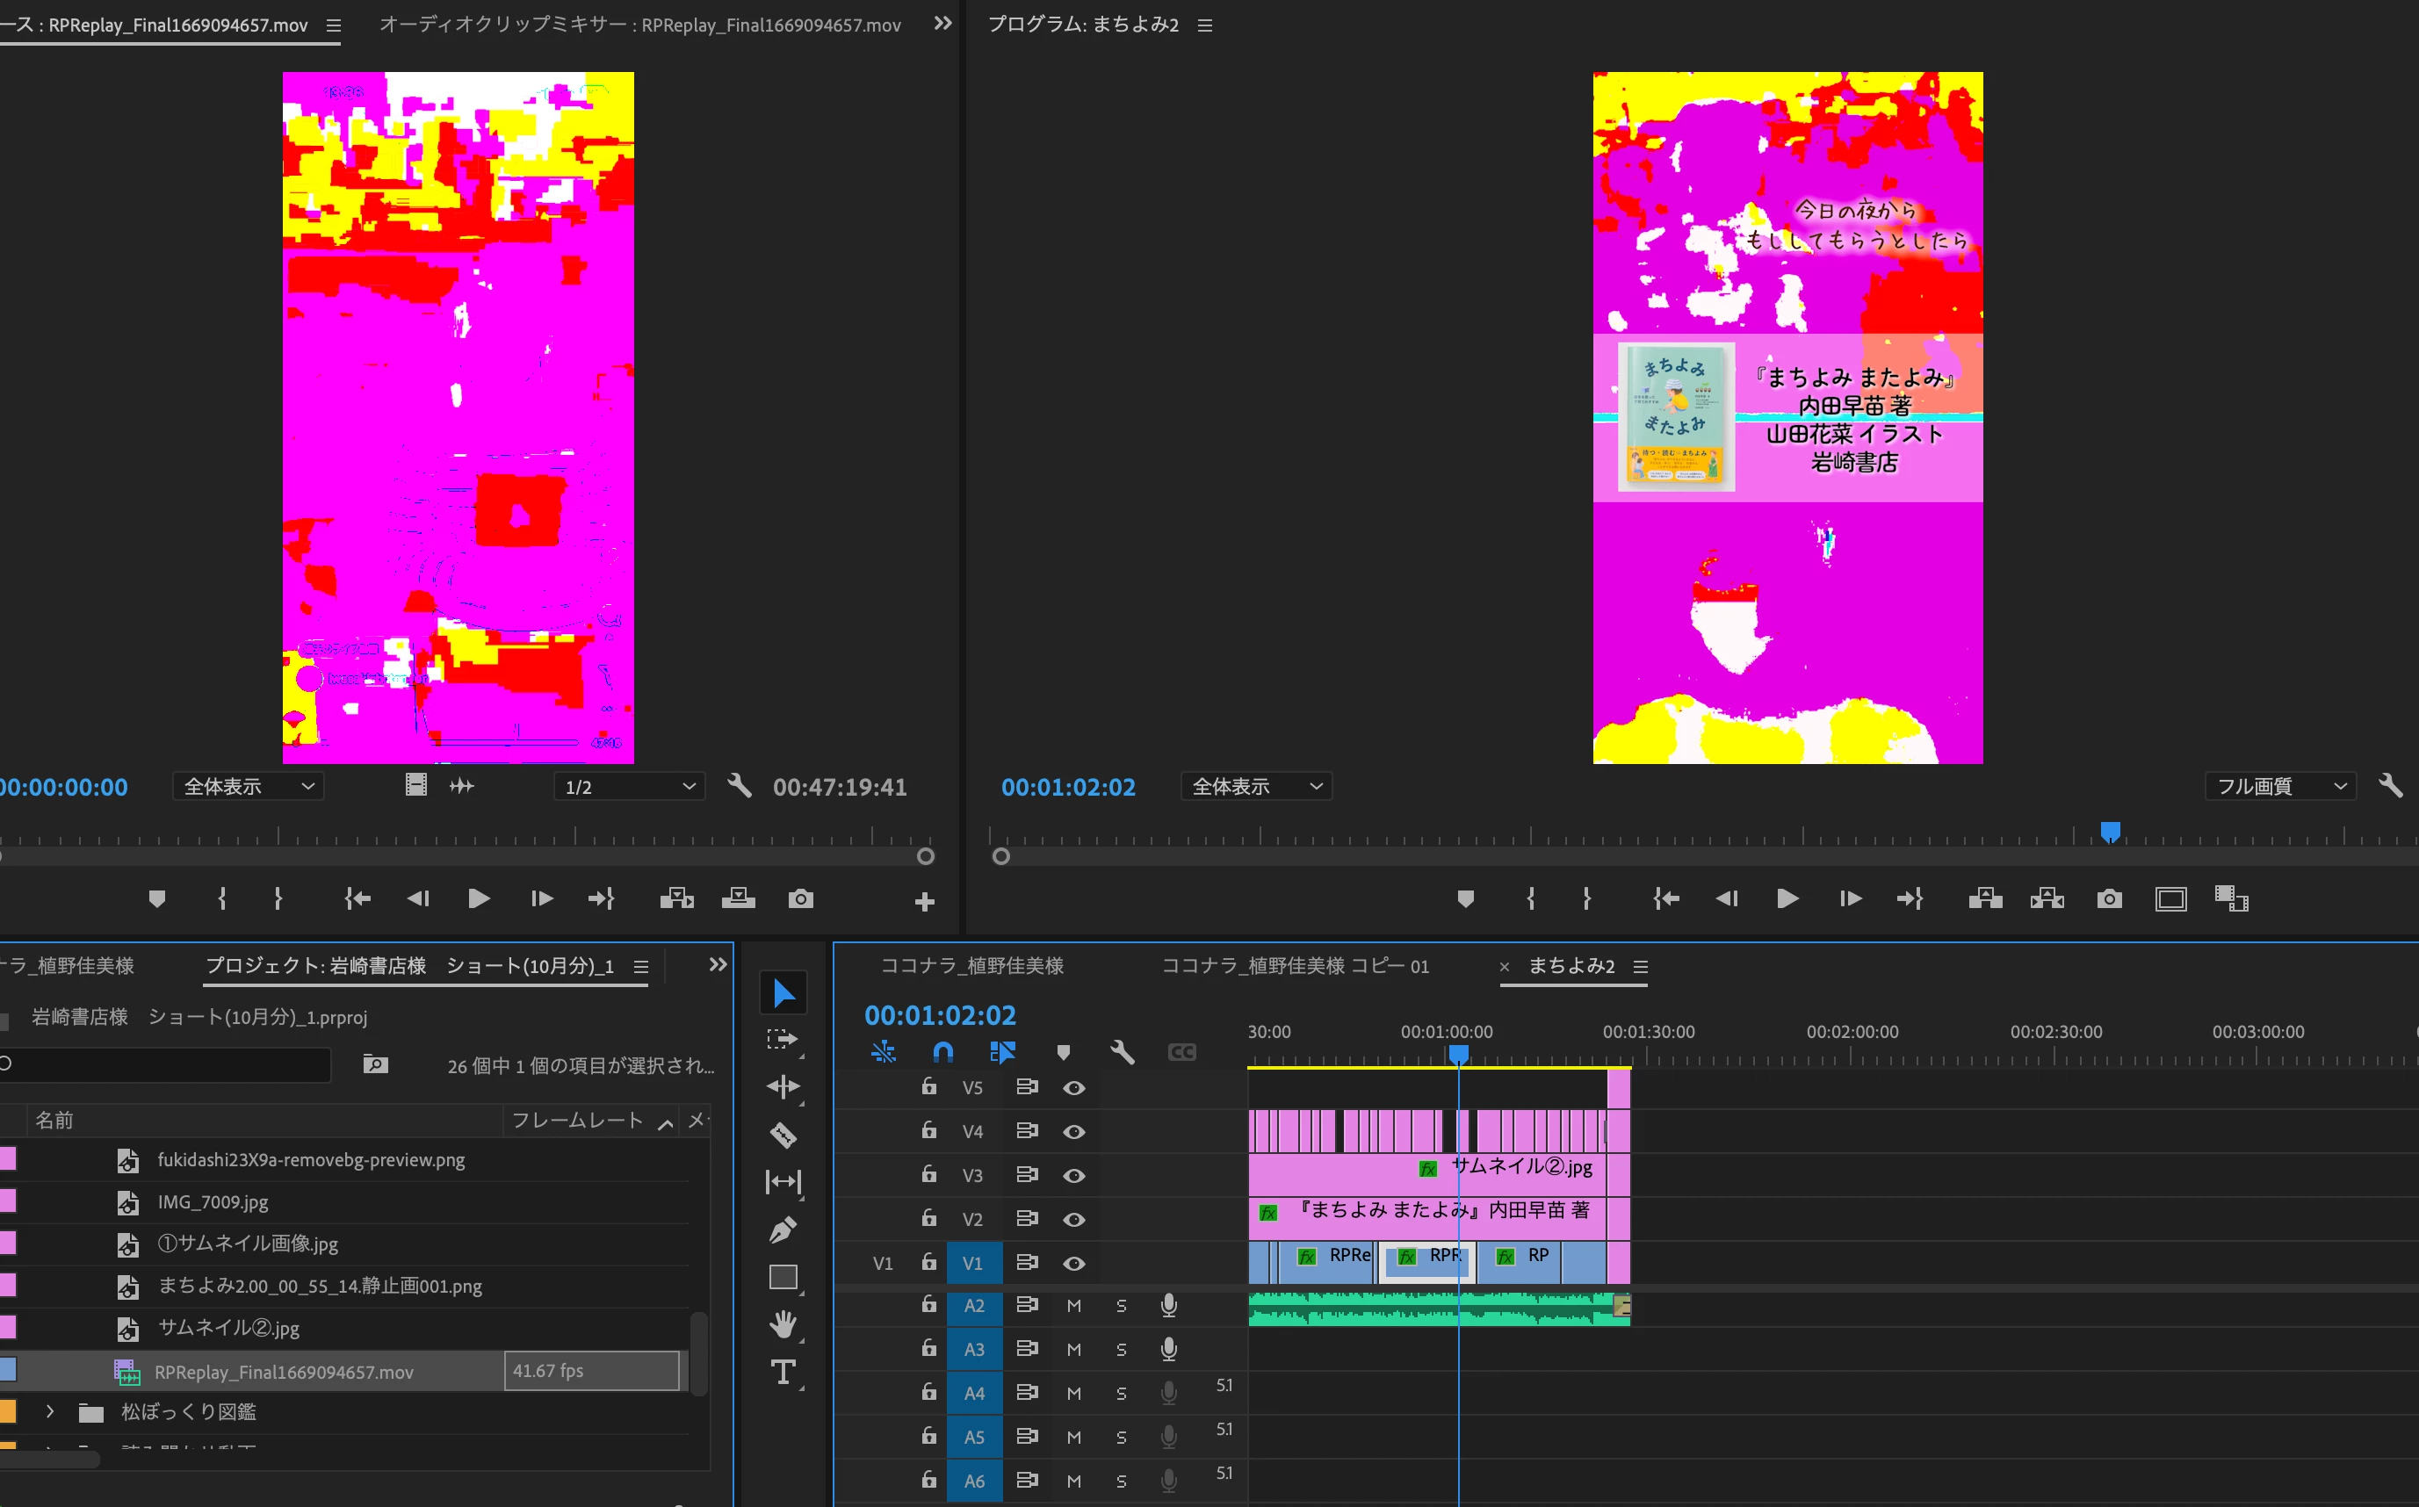Image resolution: width=2419 pixels, height=1507 pixels.
Task: Export frame from the Source monitor
Action: tap(800, 899)
